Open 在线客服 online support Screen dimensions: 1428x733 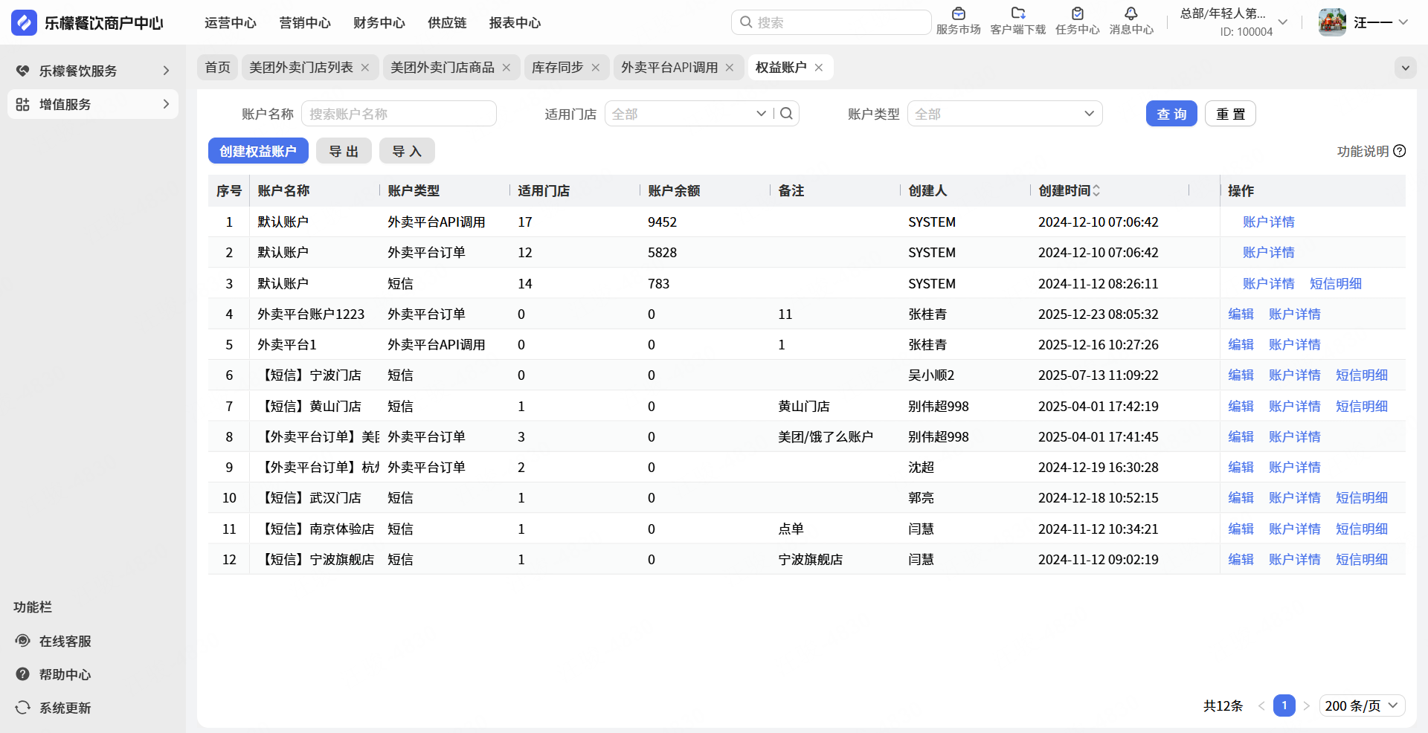[65, 641]
